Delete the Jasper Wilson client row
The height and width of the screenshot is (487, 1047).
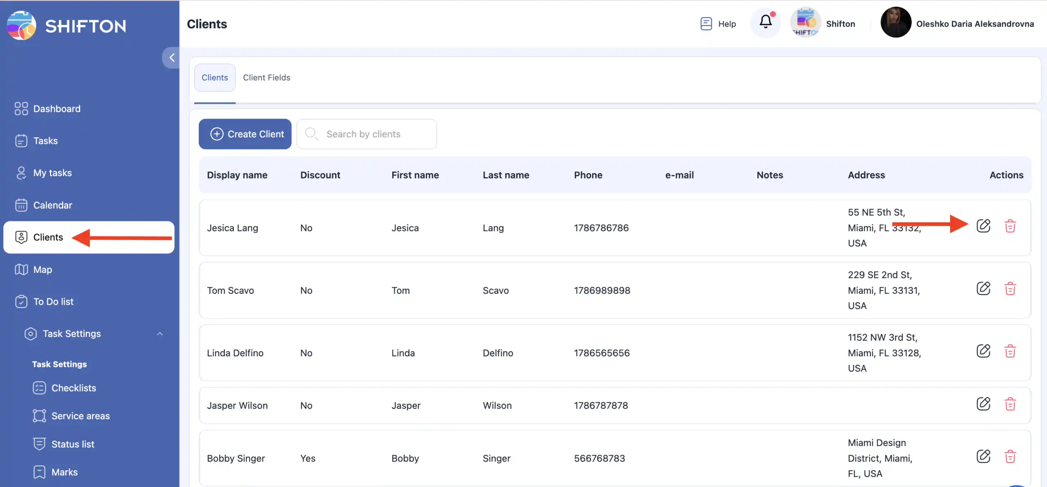(1010, 404)
